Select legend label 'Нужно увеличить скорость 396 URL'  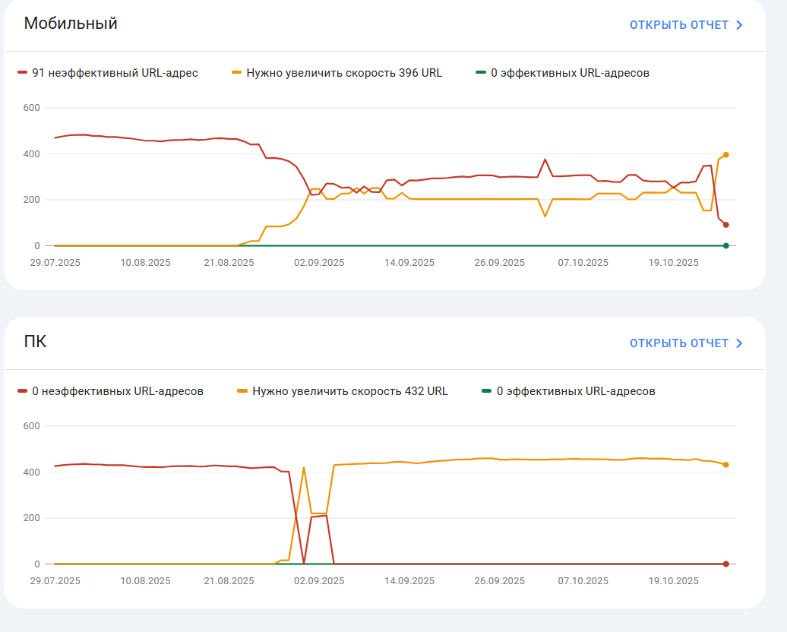coord(344,73)
